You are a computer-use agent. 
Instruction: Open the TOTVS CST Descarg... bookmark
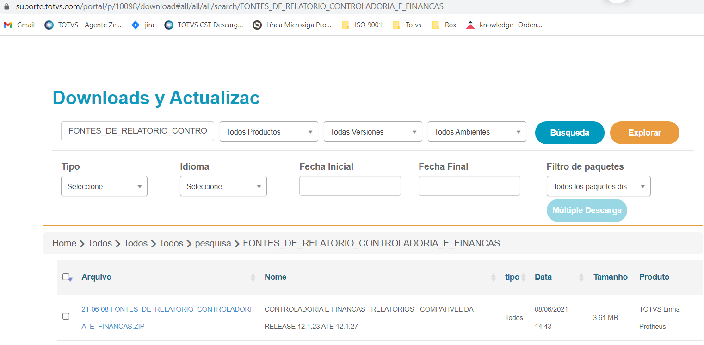pyautogui.click(x=204, y=25)
